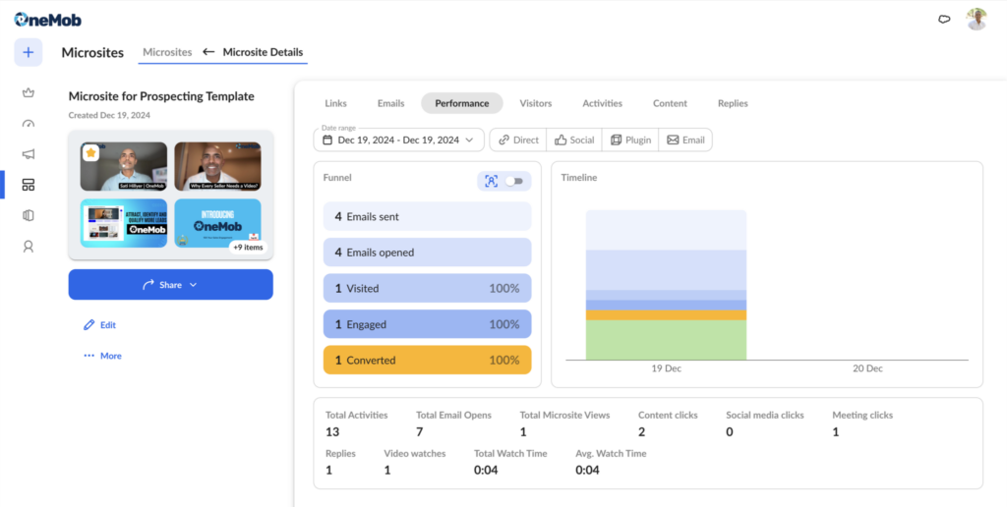The image size is (1007, 507).
Task: Open the Activities tab
Action: pos(602,103)
